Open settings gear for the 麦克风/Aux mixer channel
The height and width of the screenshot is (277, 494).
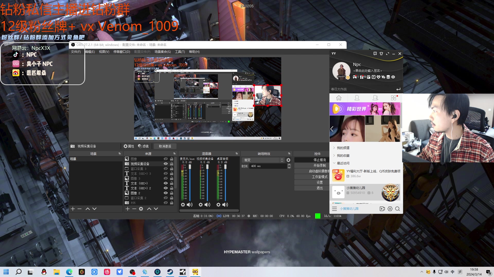coord(183,205)
